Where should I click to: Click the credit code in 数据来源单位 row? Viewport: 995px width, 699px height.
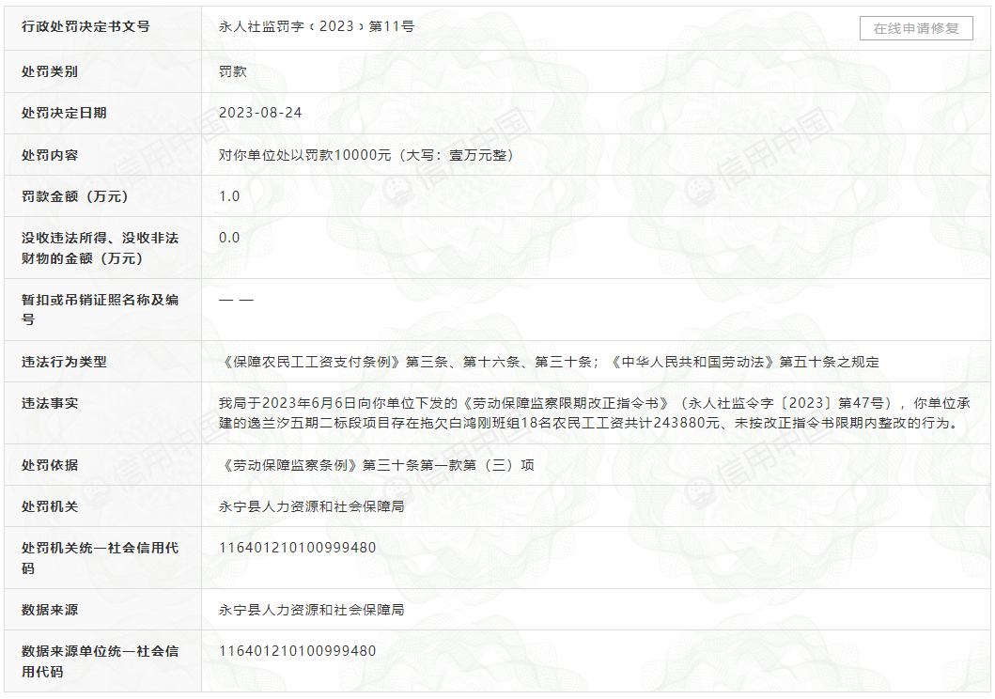[x=297, y=651]
